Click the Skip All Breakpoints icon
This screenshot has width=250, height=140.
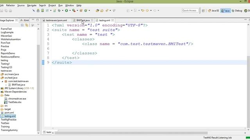pyautogui.click(x=34, y=10)
